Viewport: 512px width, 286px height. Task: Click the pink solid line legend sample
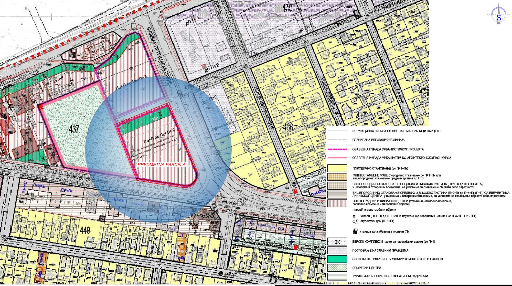[x=337, y=158]
